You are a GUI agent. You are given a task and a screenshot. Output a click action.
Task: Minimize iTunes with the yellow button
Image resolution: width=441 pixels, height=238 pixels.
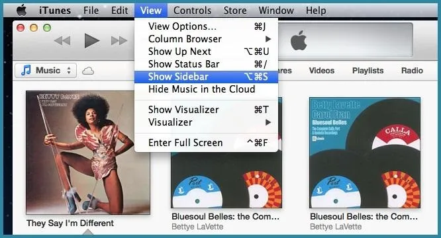pos(34,28)
